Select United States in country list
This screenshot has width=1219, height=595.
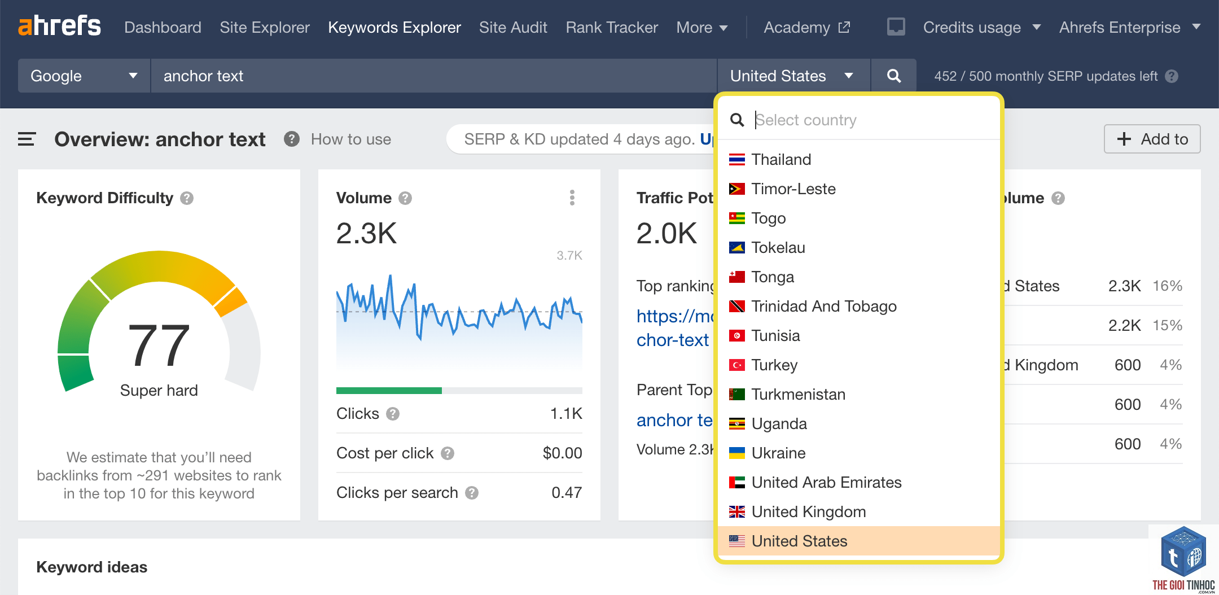(858, 541)
